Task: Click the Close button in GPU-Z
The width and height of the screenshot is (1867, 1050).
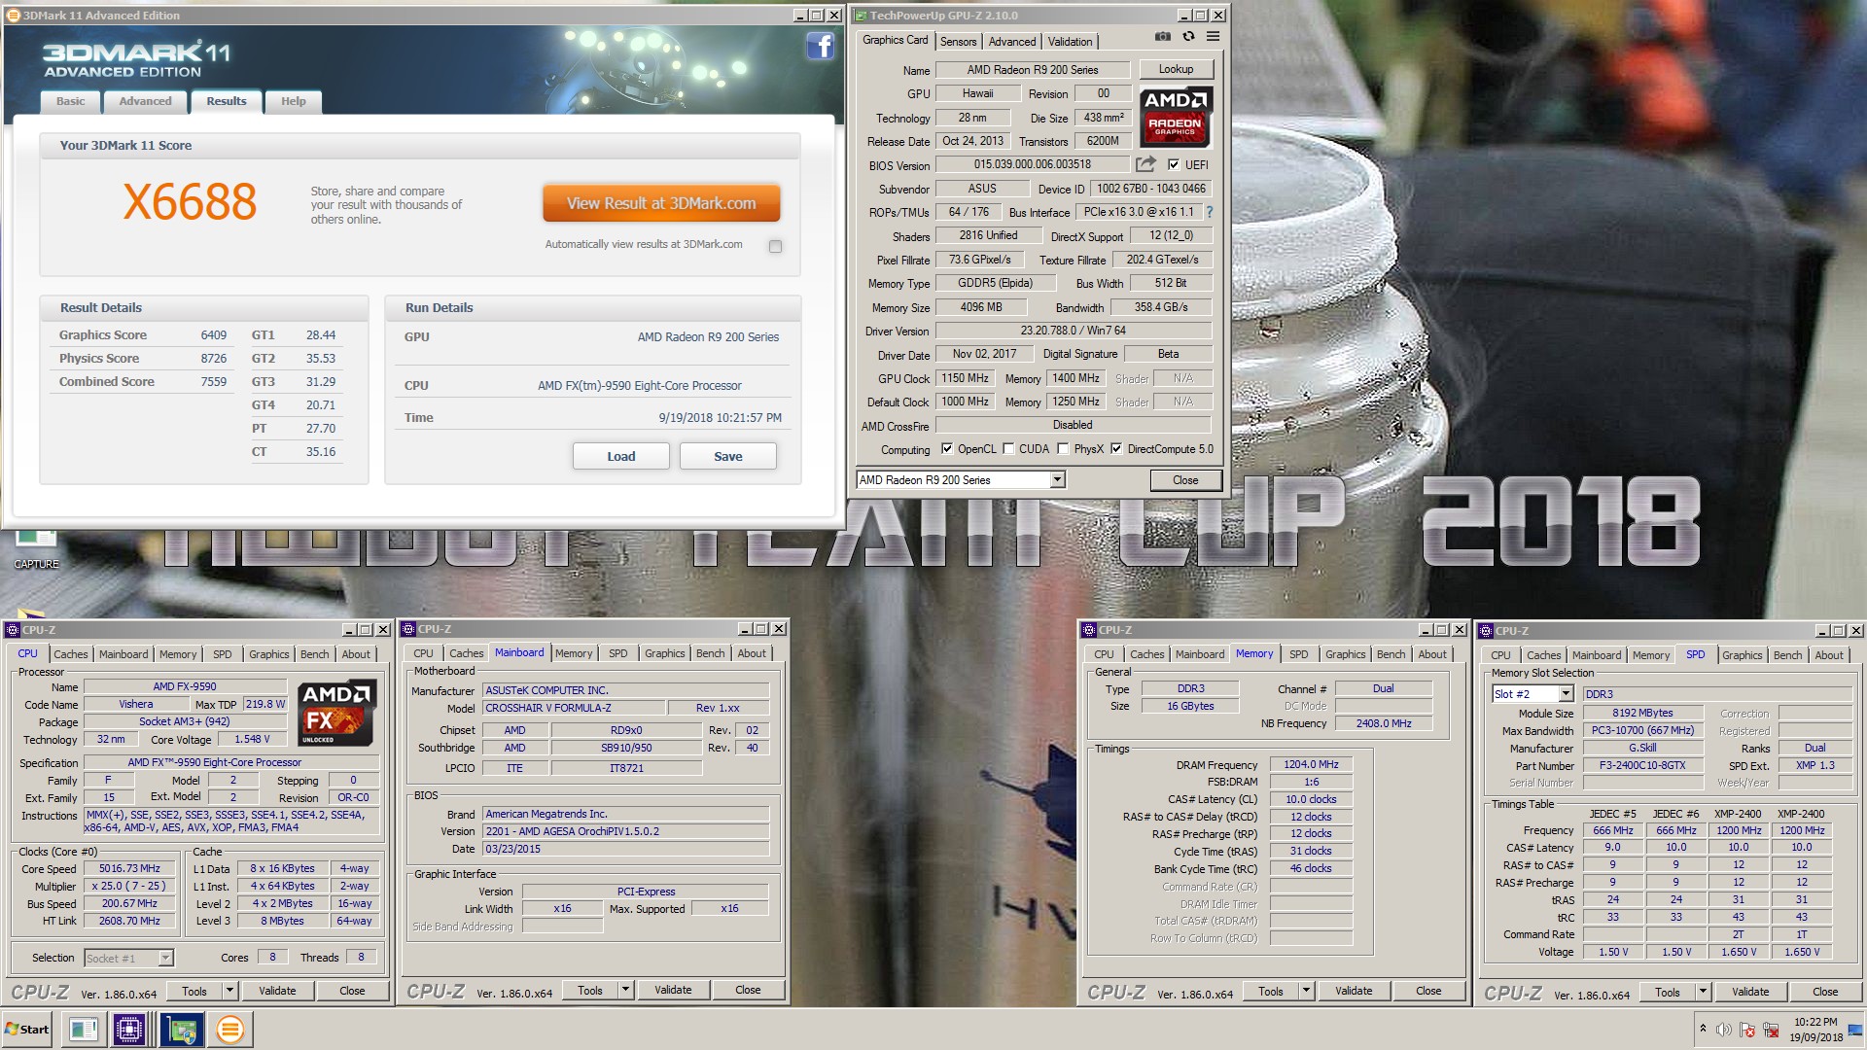Action: pos(1185,480)
